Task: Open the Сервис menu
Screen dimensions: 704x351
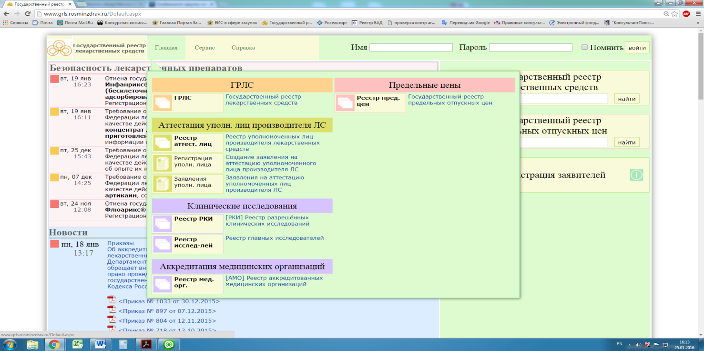Action: pyautogui.click(x=204, y=48)
